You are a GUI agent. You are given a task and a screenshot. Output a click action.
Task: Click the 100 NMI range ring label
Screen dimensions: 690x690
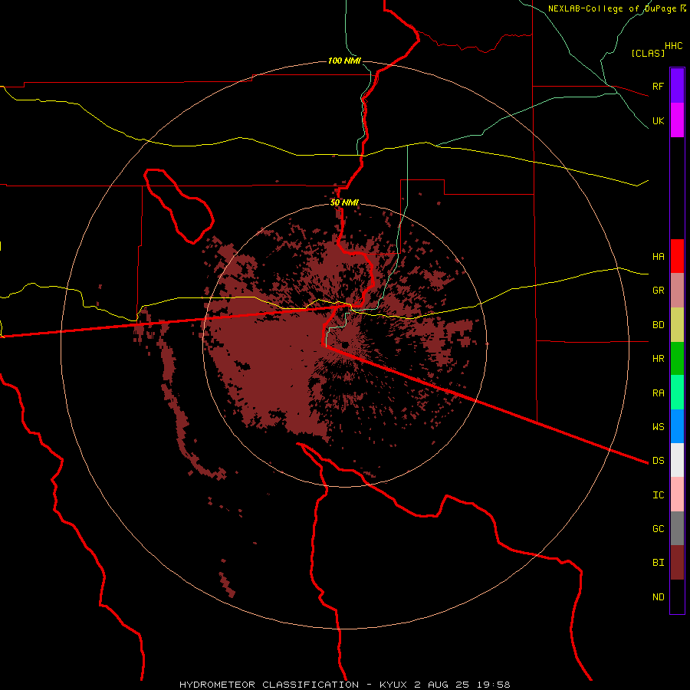click(344, 61)
